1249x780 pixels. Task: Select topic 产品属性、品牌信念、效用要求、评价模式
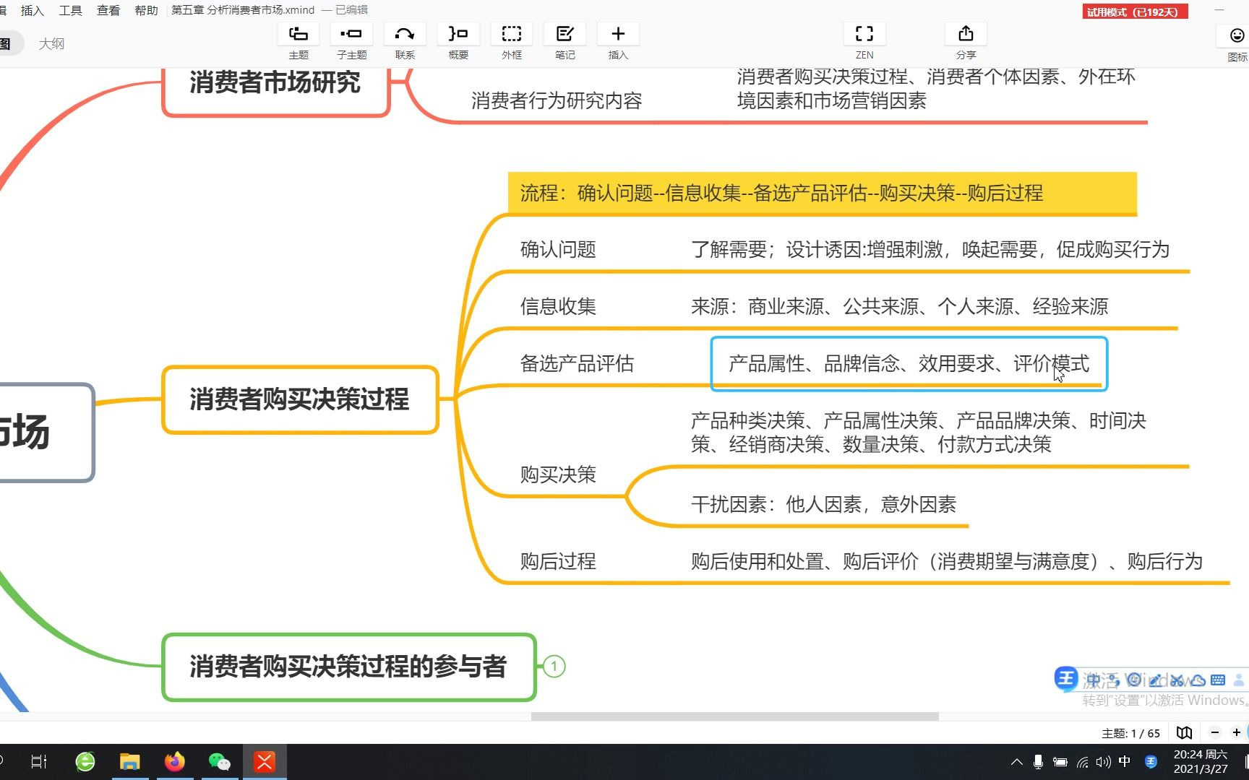click(x=909, y=363)
